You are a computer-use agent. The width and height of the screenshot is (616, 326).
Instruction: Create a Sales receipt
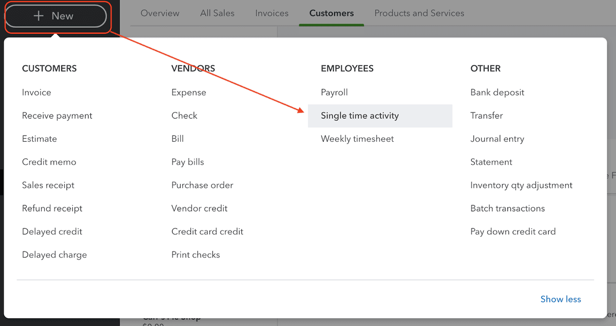pyautogui.click(x=48, y=185)
